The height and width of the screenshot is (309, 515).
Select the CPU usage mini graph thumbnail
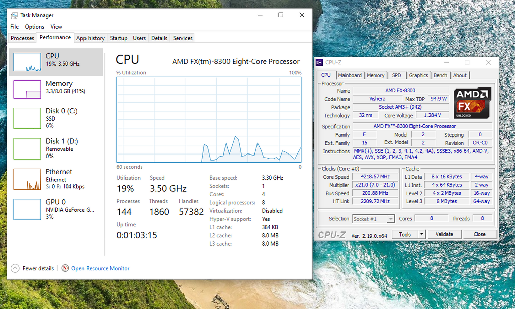tap(27, 62)
